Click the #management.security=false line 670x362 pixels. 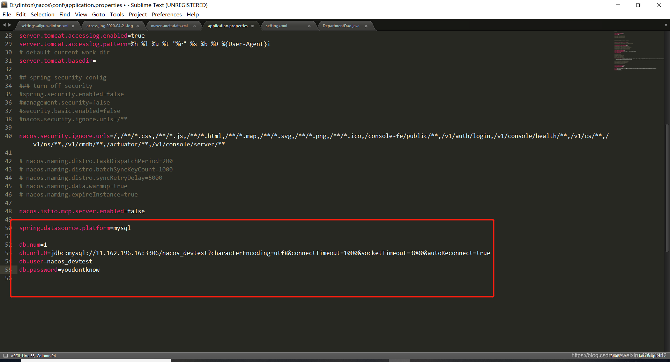pyautogui.click(x=65, y=102)
